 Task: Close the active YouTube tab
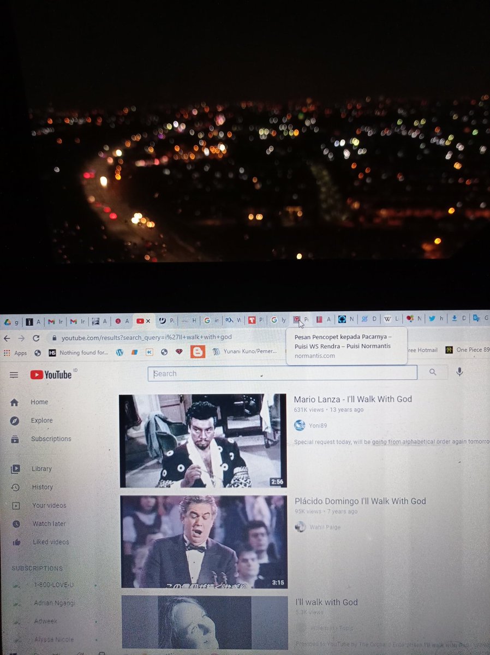pyautogui.click(x=148, y=321)
